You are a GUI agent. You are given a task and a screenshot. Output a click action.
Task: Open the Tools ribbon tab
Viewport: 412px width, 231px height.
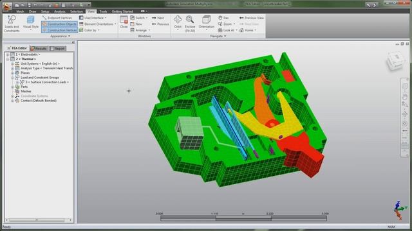103,12
